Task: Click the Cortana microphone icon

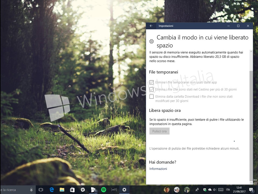Action: pos(31,190)
